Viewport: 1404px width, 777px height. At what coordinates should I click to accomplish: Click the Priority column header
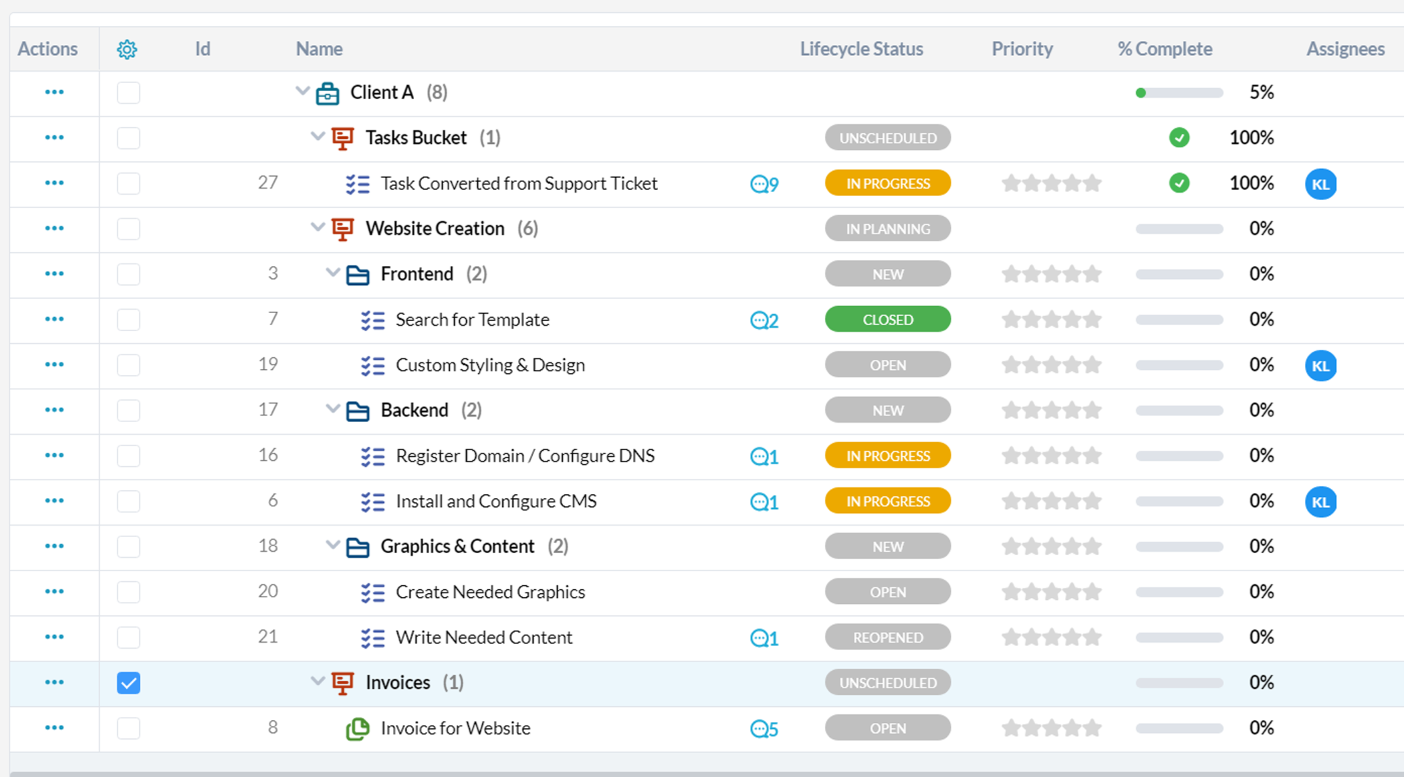[1022, 49]
